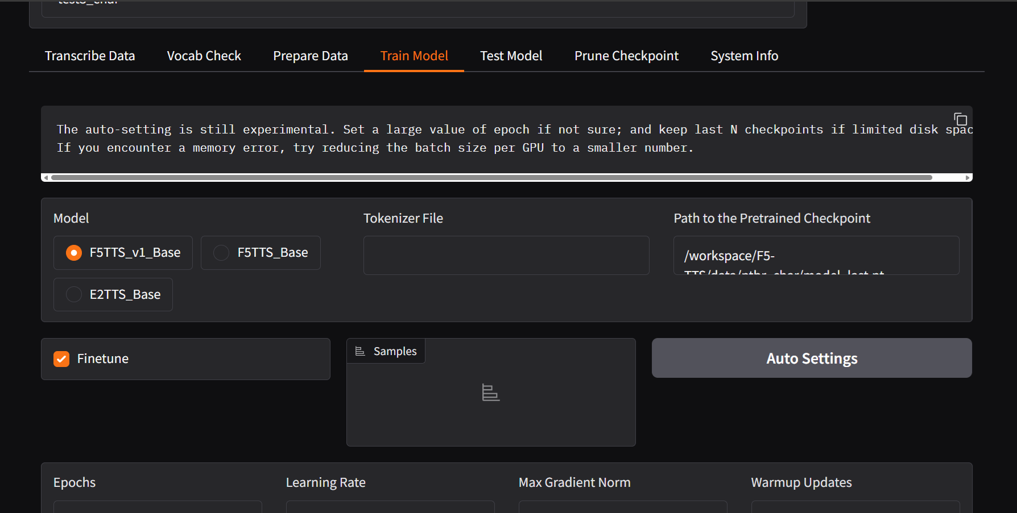Click the copy icon in the info box

(960, 119)
